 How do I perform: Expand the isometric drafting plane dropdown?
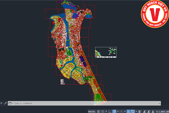pos(125,111)
